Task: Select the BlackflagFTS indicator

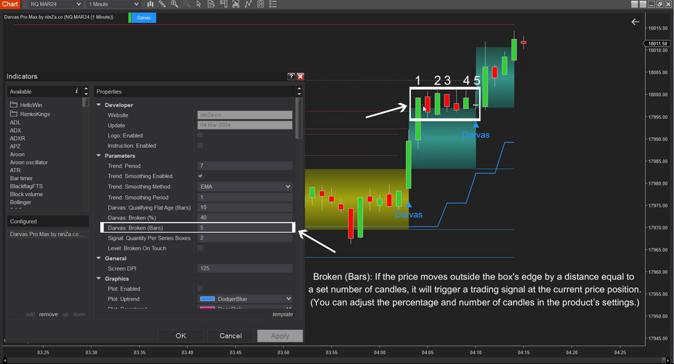Action: pyautogui.click(x=26, y=187)
